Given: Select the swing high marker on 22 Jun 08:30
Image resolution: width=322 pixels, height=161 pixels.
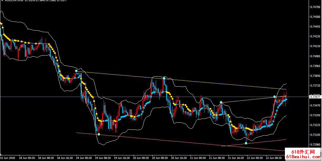Looking at the screenshot, I should pyautogui.click(x=275, y=97).
